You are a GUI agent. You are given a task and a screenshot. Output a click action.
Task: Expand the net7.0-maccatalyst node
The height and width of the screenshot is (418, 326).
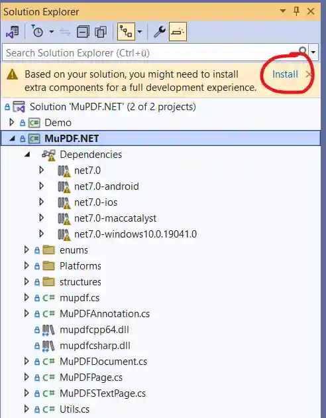41,218
